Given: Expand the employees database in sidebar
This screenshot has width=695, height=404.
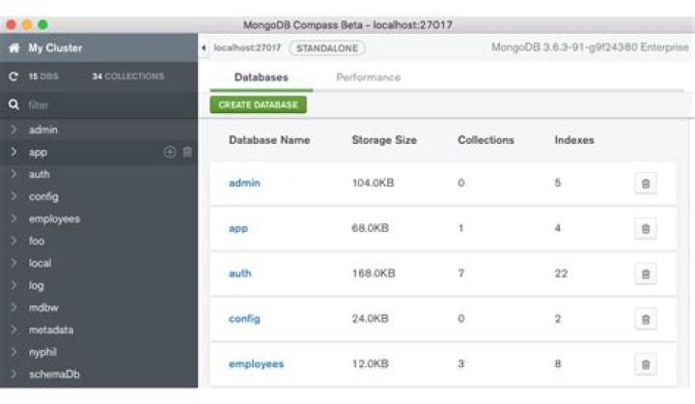Looking at the screenshot, I should (14, 218).
